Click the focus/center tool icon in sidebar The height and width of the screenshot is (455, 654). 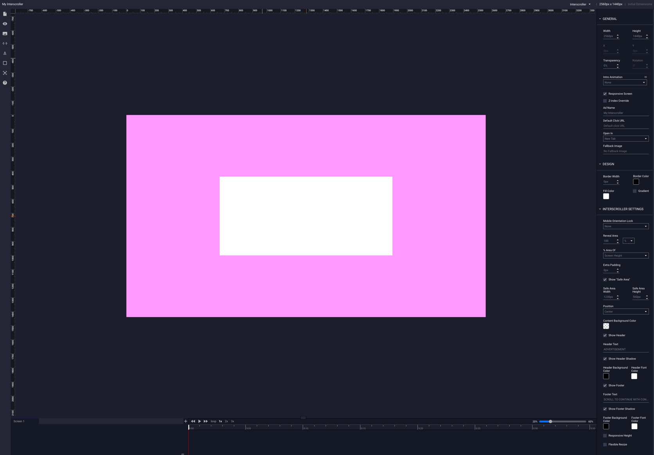[x=5, y=73]
